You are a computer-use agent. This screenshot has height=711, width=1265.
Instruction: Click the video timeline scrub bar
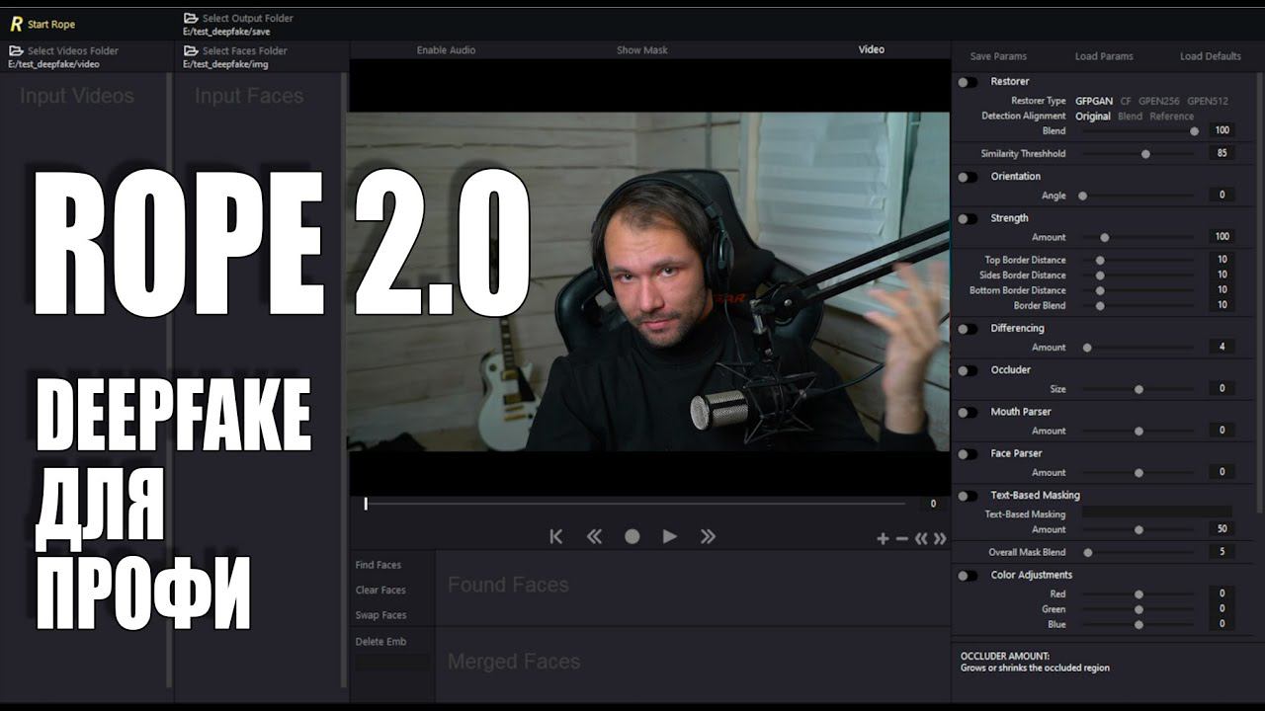(x=634, y=504)
